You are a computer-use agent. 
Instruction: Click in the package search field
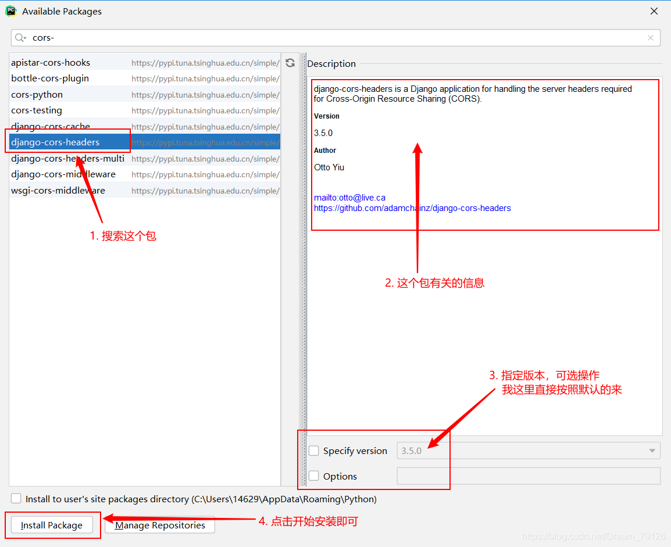(335, 38)
